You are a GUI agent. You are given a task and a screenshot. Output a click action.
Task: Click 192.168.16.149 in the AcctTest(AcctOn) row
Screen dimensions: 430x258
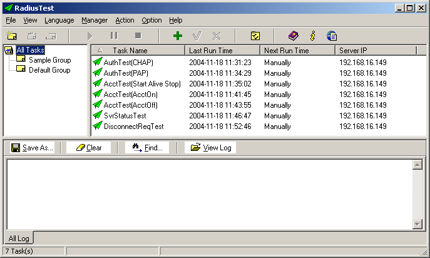363,95
